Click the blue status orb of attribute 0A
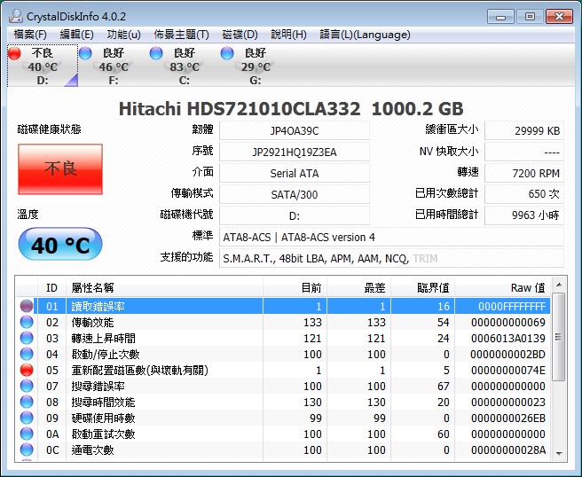Viewport: 582px width, 477px height. (x=27, y=434)
